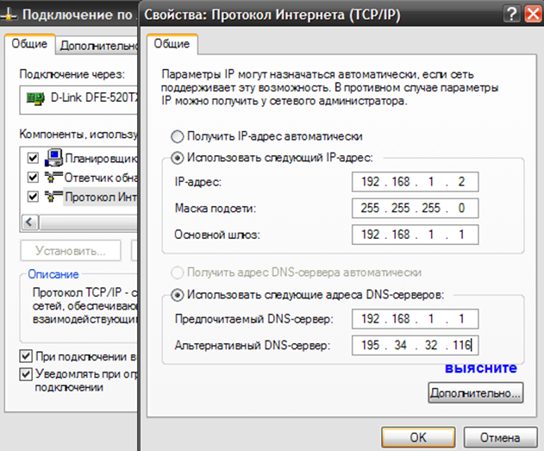The height and width of the screenshot is (451, 544).
Task: Click the Отмена button
Action: point(500,437)
